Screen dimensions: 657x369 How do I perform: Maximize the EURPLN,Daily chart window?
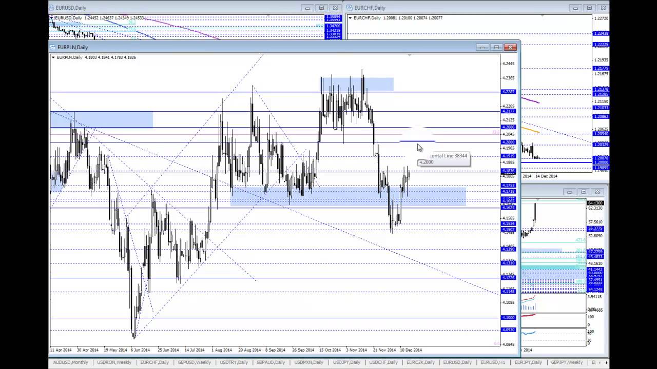point(496,47)
